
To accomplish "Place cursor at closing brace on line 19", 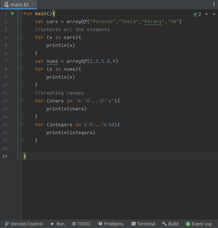I will pos(25,156).
